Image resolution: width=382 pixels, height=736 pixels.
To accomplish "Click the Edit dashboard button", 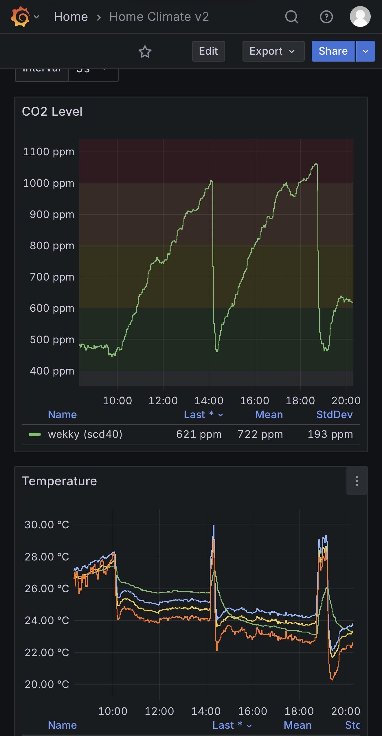I will (208, 51).
